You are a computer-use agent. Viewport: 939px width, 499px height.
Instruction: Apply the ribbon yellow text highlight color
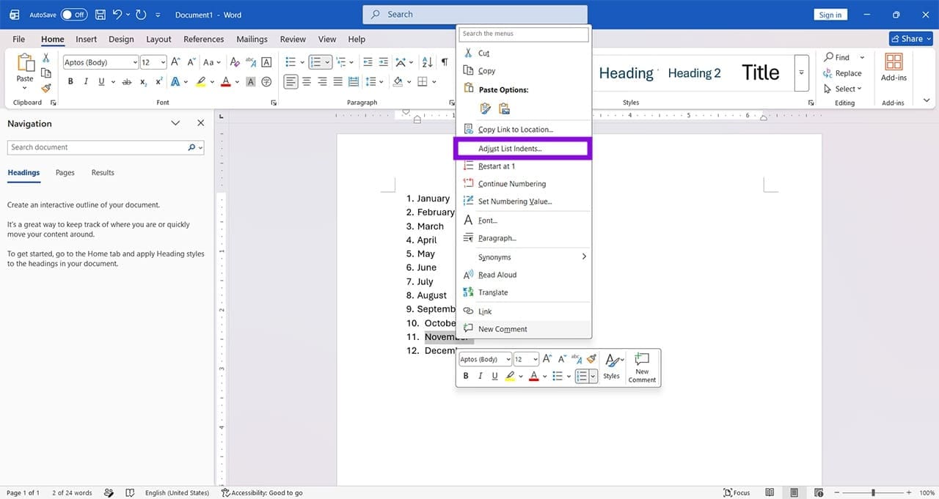pyautogui.click(x=200, y=82)
